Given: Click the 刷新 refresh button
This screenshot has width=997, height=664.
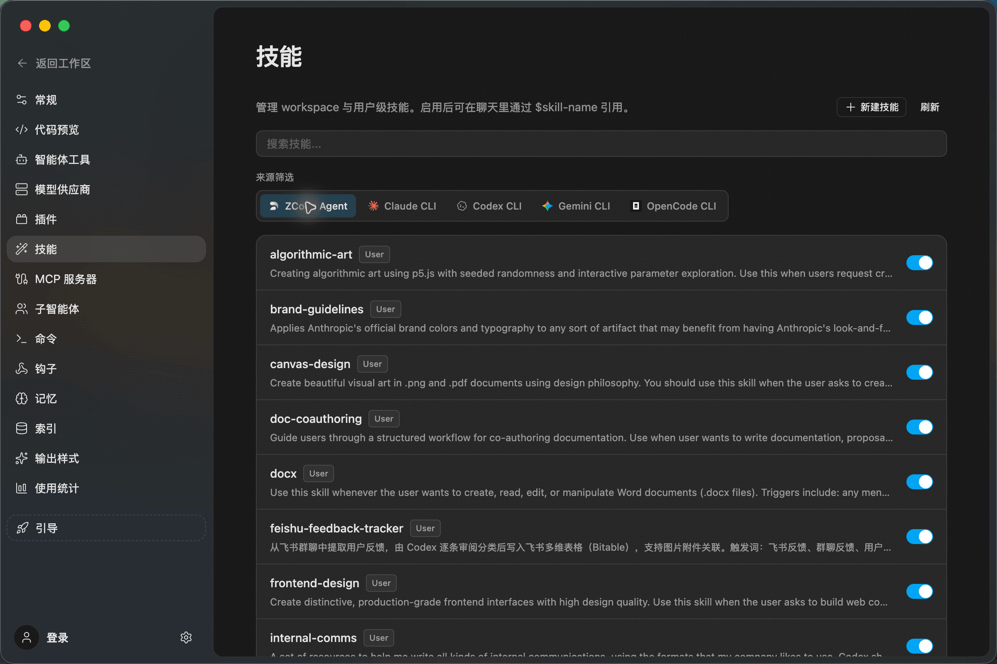Looking at the screenshot, I should (x=930, y=107).
